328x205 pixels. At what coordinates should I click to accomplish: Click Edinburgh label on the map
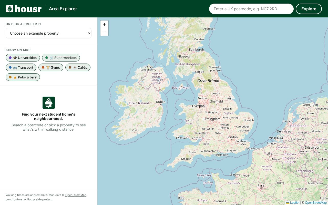tap(196, 49)
